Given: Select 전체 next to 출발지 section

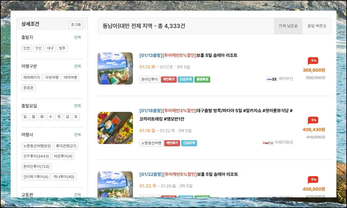Looking at the screenshot, I should (x=77, y=37).
